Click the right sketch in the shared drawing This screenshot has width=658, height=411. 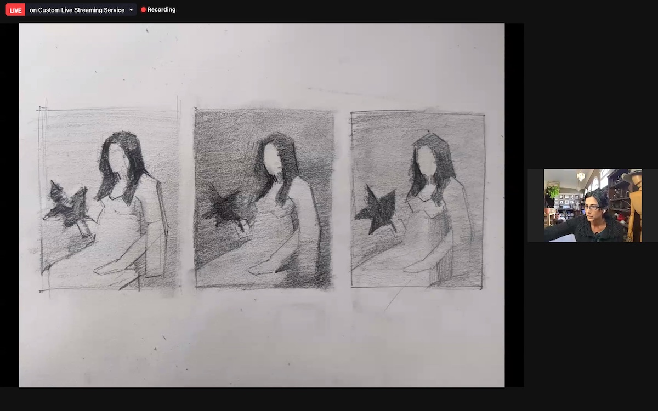point(417,199)
